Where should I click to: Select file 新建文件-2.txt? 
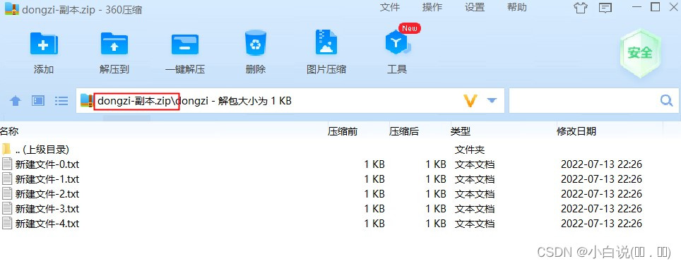(340, 194)
